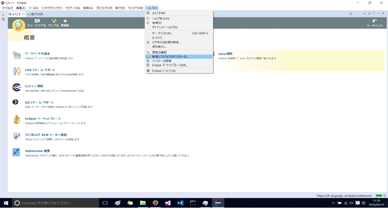The width and height of the screenshot is (388, 218).
Task: Click the Cortana search box in taskbar
Action: point(56,203)
